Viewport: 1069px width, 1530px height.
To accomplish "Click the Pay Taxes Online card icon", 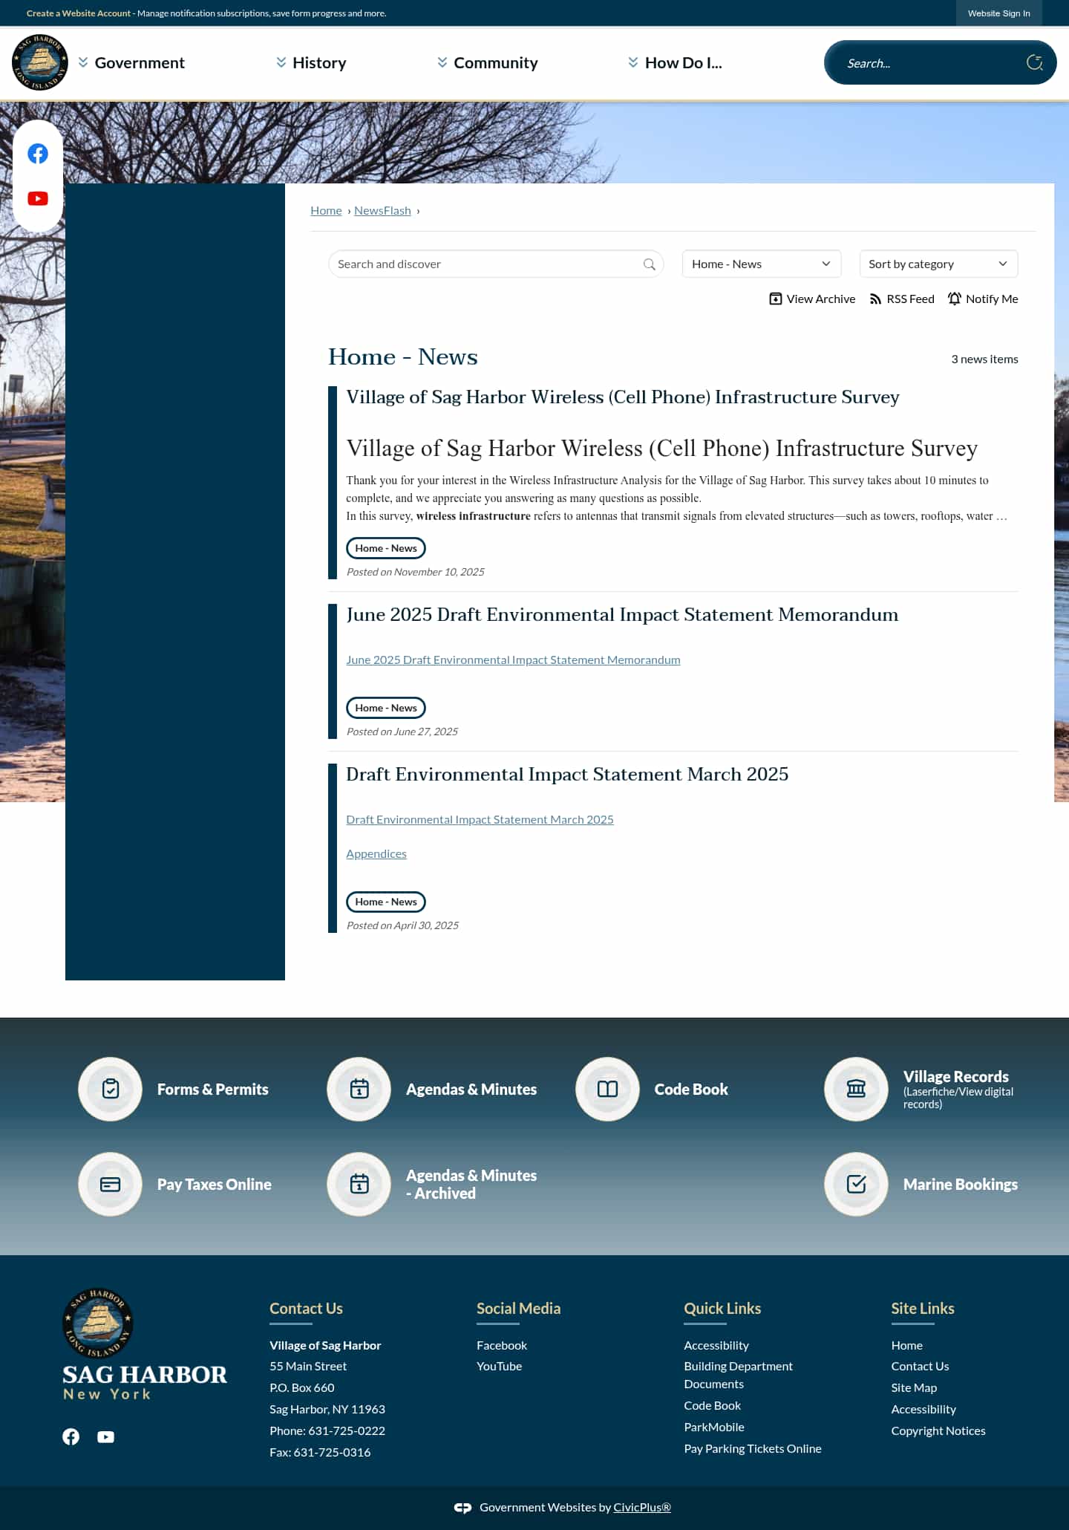I will pos(111,1184).
